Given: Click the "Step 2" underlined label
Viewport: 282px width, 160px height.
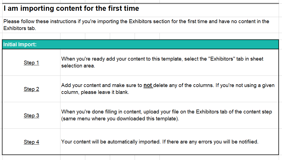Looking at the screenshot, I should pos(31,89).
